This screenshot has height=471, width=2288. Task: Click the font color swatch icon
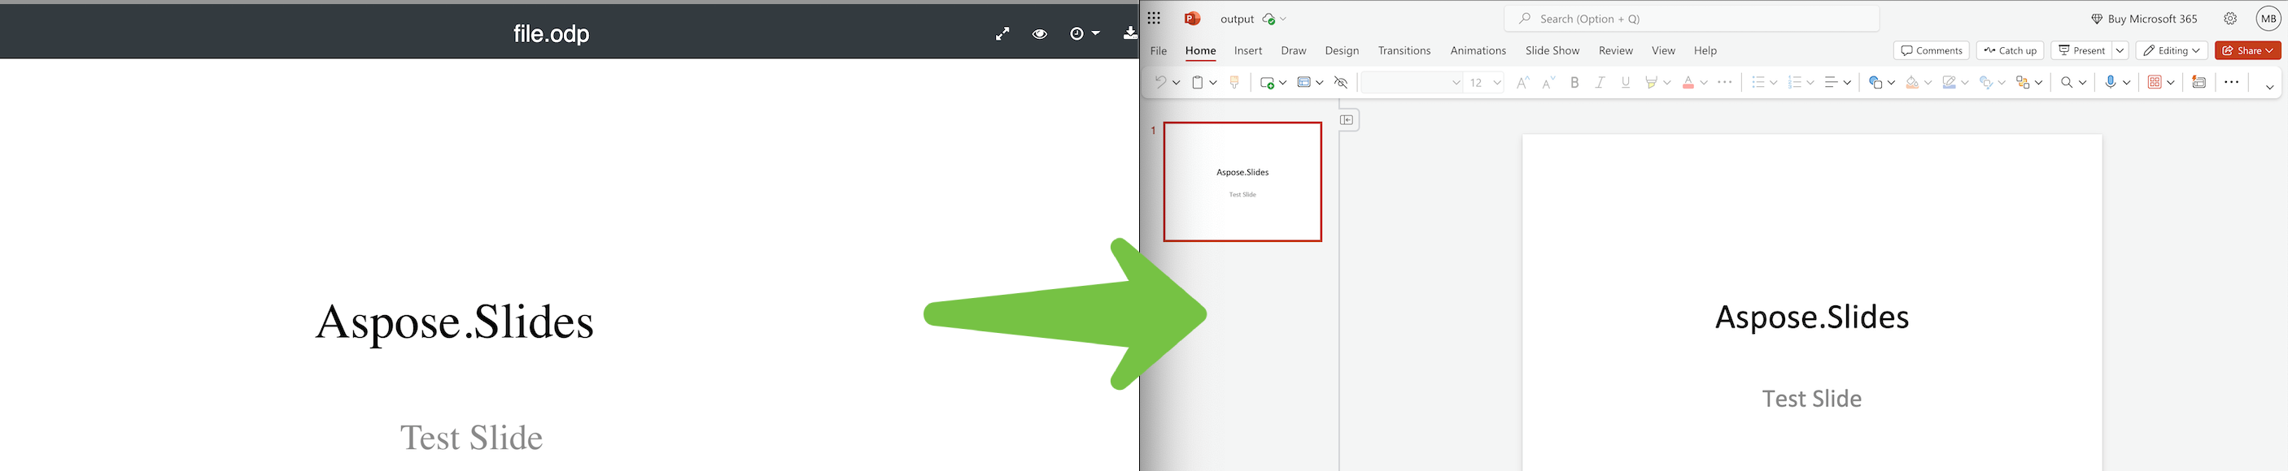point(1688,83)
